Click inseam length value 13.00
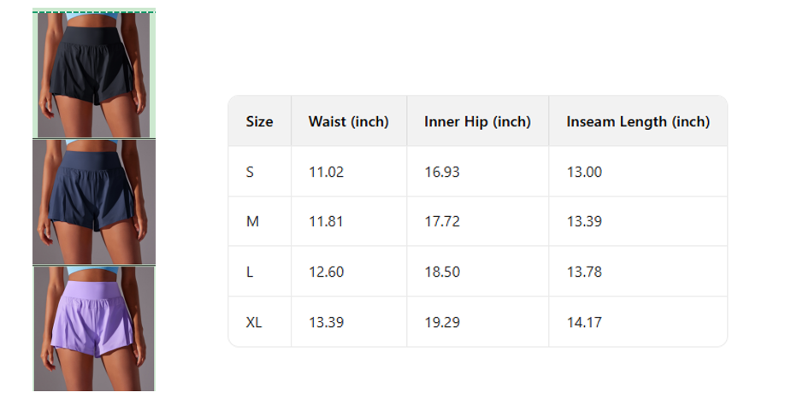 [584, 172]
